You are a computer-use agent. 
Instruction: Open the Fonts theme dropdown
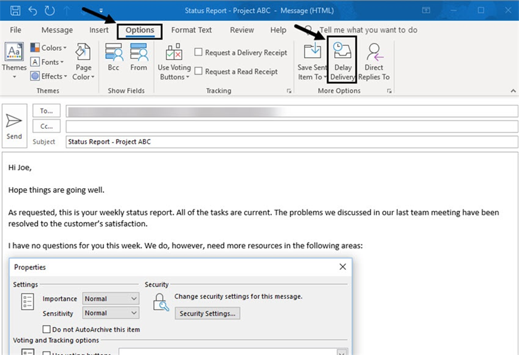tap(47, 62)
